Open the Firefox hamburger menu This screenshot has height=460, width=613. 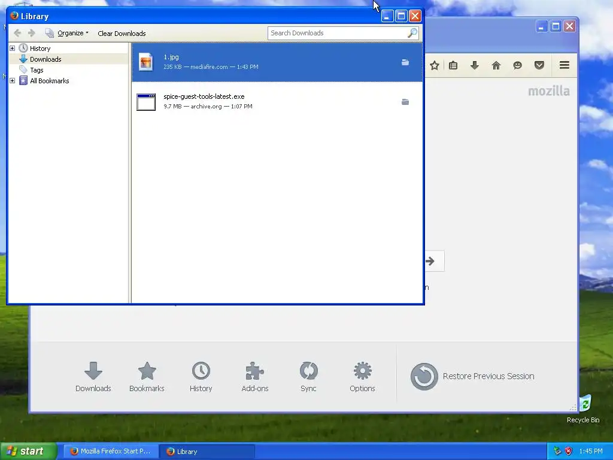coord(564,65)
